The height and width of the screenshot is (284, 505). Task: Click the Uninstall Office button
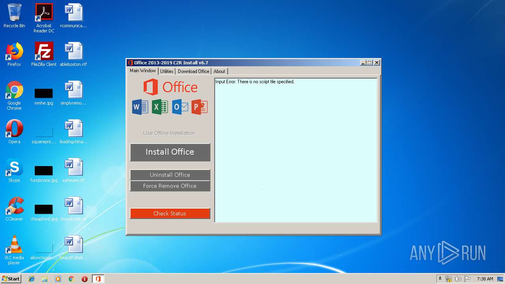170,175
